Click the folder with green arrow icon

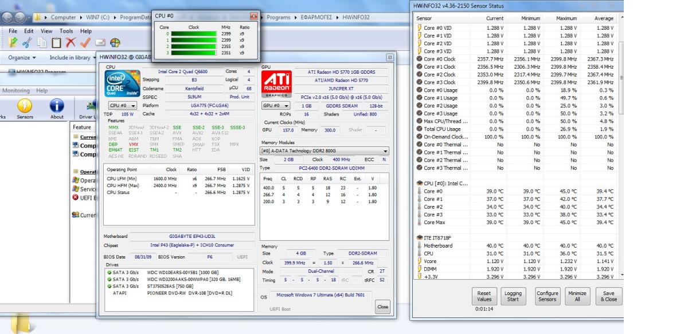click(13, 42)
